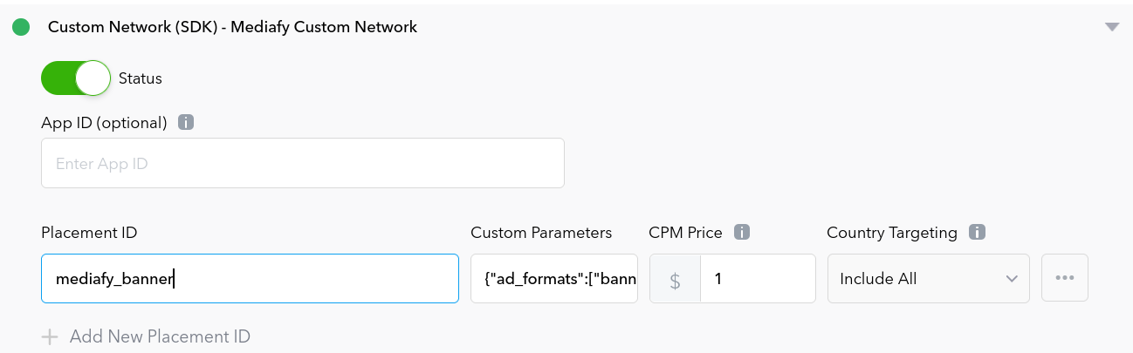
Task: Click Add New Placement ID link
Action: click(160, 336)
